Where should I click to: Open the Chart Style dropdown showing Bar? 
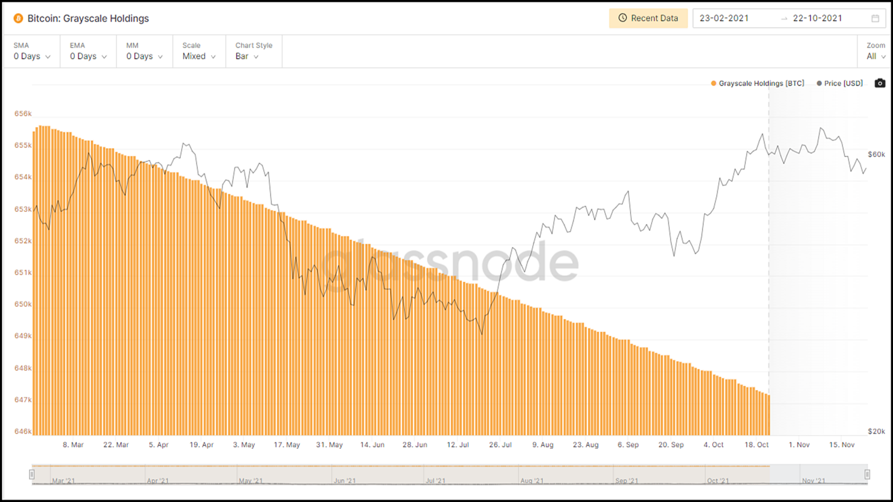(247, 56)
